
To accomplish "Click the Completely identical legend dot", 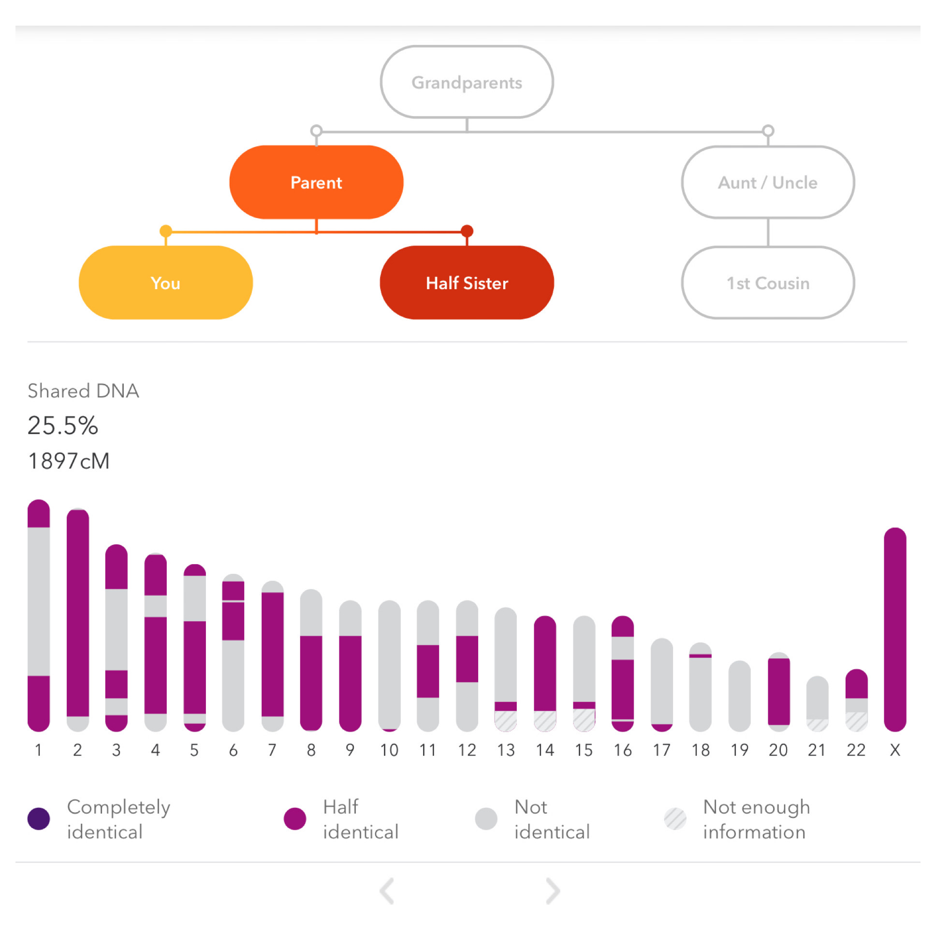I will (x=39, y=819).
